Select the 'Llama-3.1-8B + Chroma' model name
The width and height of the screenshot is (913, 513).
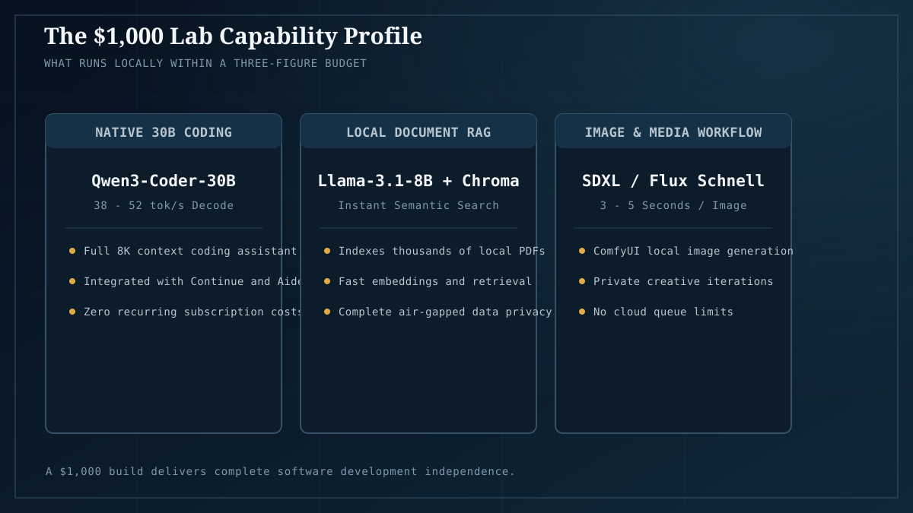(418, 181)
